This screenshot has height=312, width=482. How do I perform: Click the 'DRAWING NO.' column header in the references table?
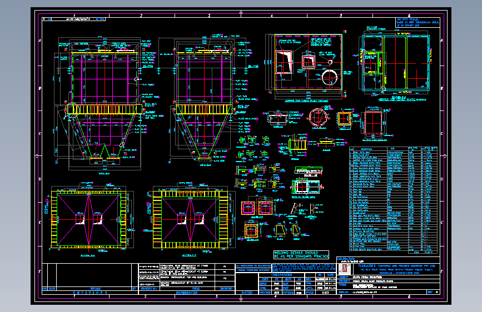coord(149,289)
